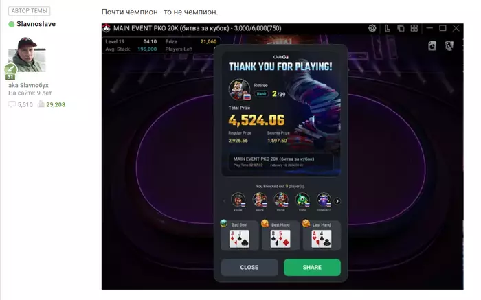Click the green monster knocked-out player avatar
The image size is (481, 300).
click(302, 200)
